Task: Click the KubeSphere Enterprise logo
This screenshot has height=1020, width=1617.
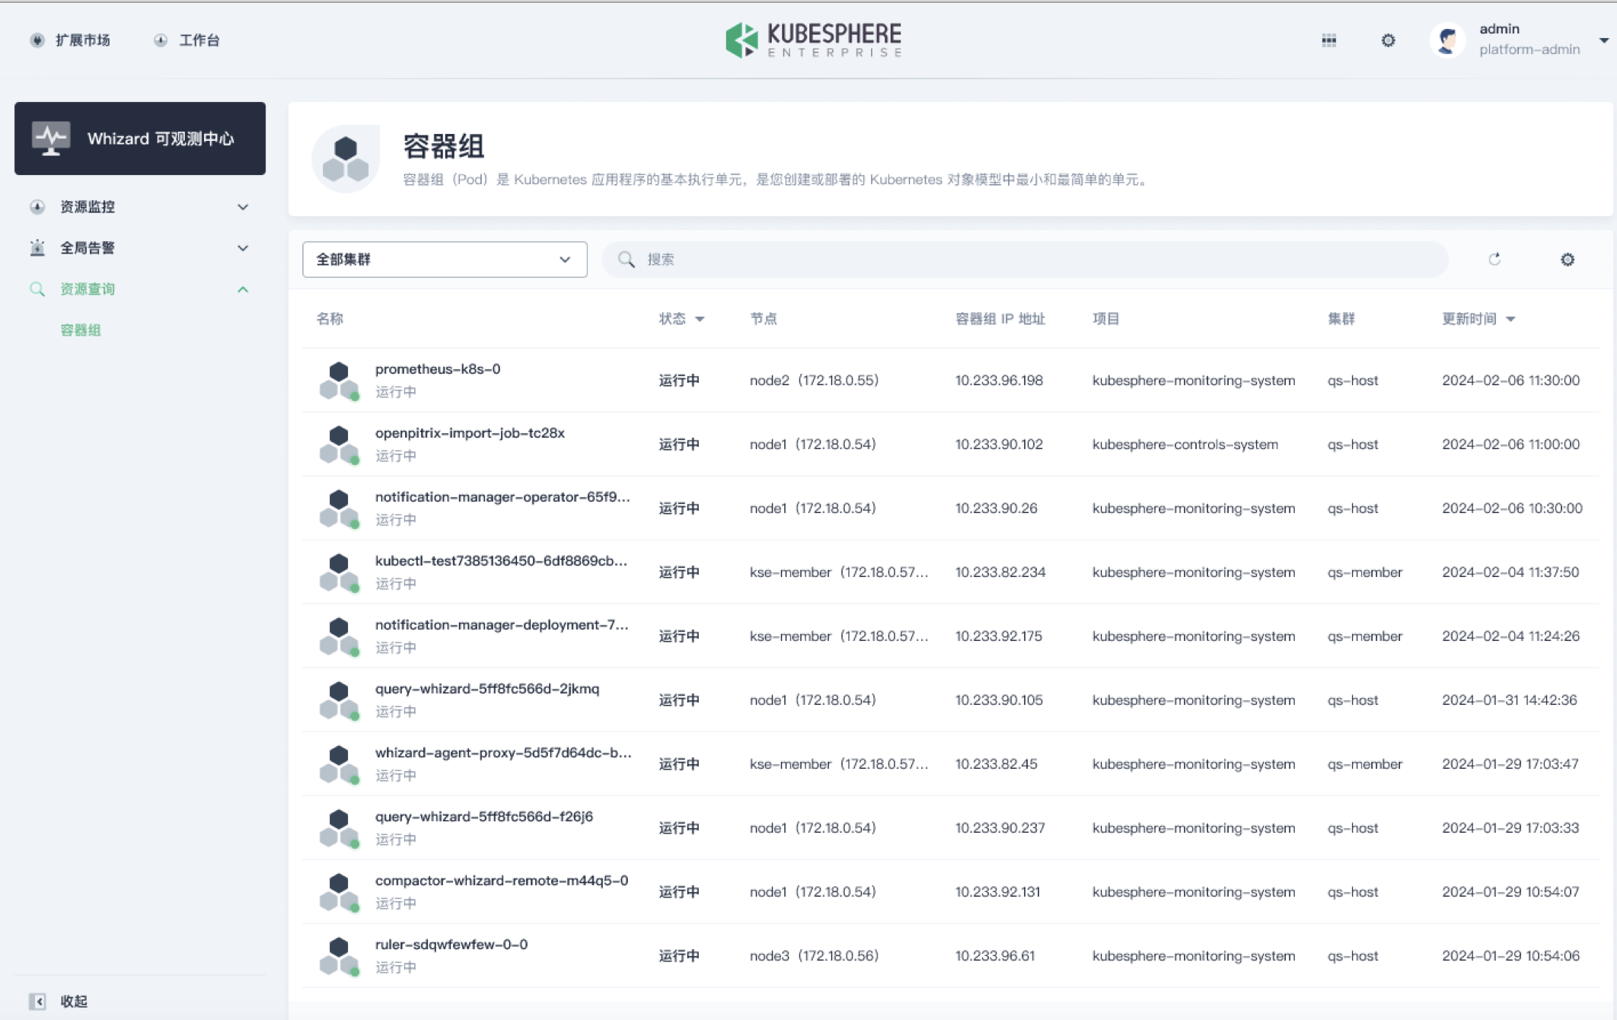Action: click(x=813, y=40)
